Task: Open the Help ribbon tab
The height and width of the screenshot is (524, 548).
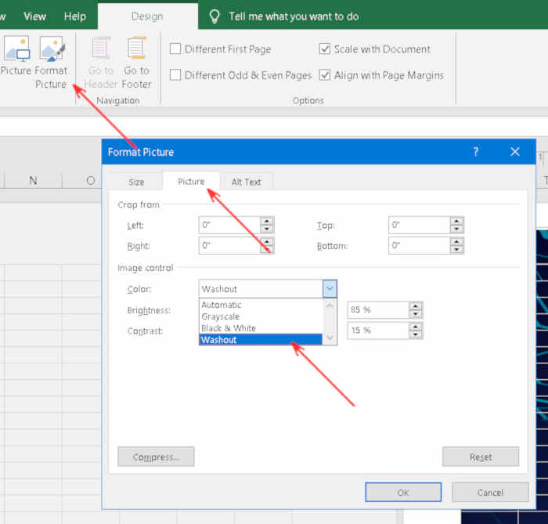Action: 75,16
